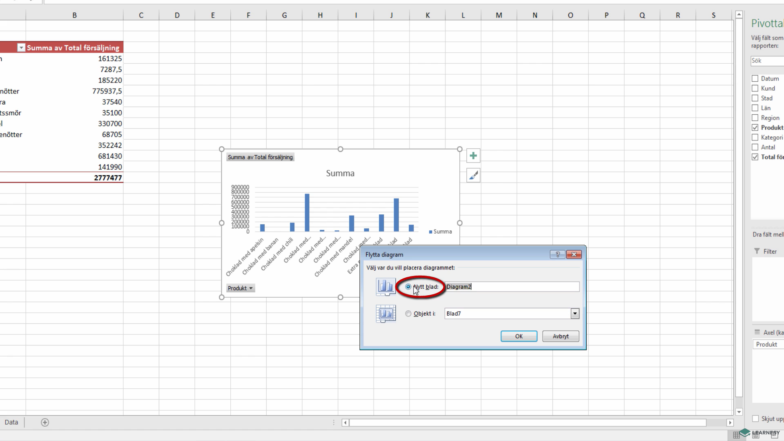Click the Summa av Total försäljning chart button
784x441 pixels.
pyautogui.click(x=260, y=157)
